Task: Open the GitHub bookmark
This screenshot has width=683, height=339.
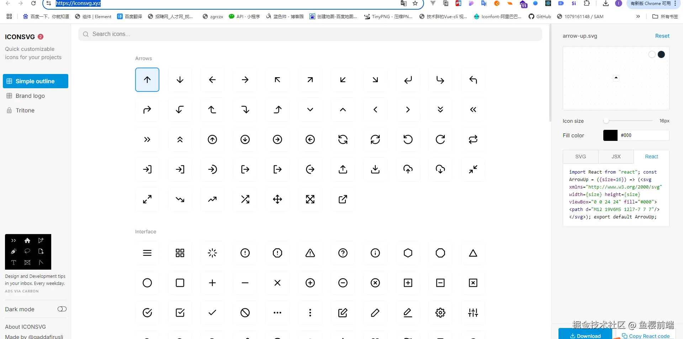Action: tap(540, 16)
